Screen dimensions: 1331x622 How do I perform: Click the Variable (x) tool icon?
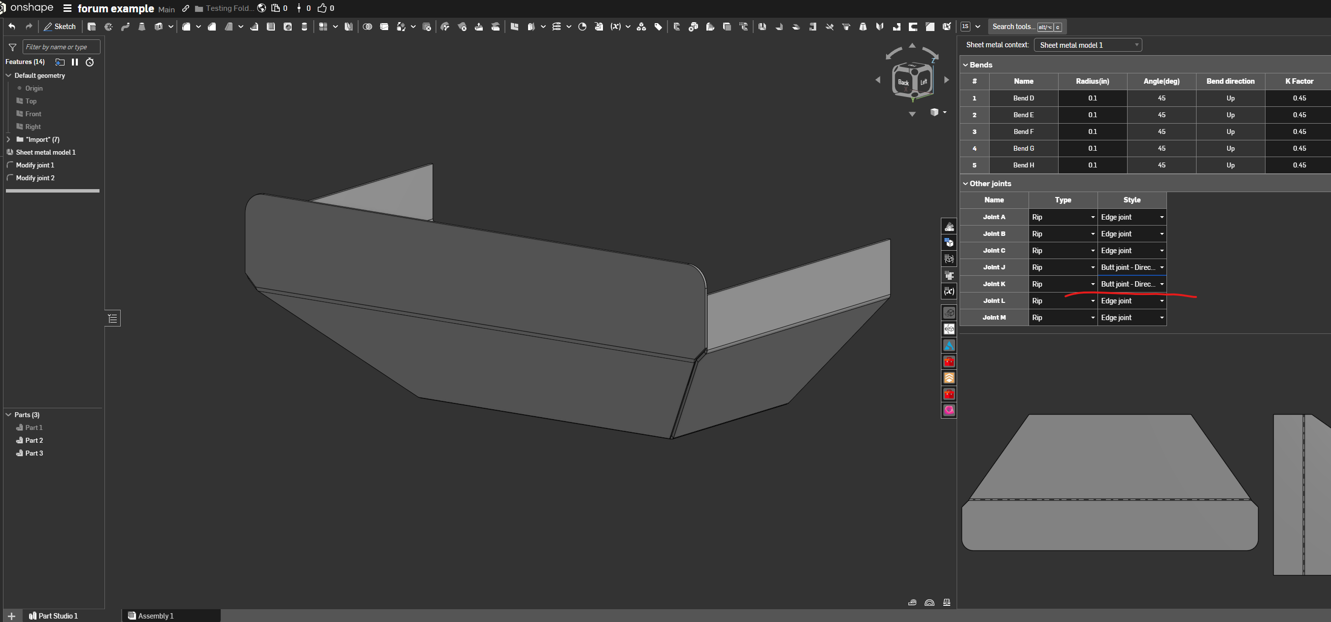(x=615, y=26)
